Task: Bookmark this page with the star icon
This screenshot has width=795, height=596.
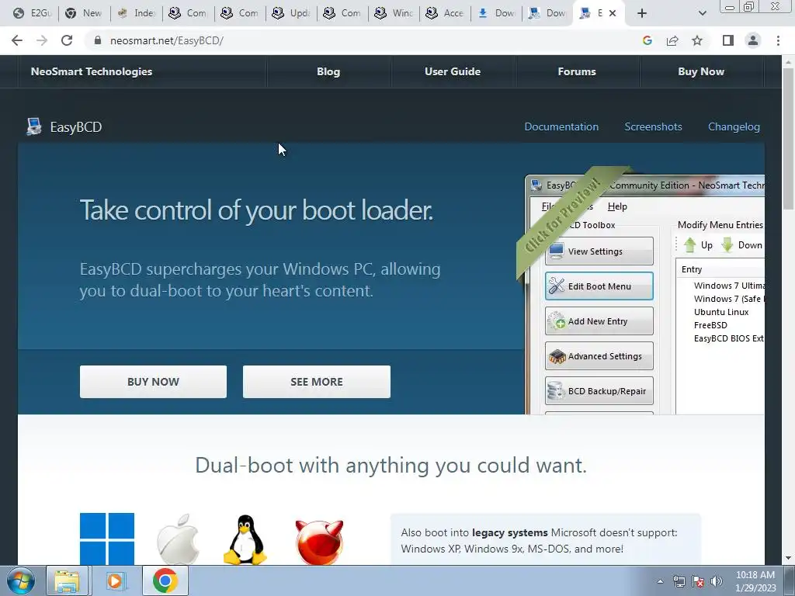Action: tap(697, 40)
